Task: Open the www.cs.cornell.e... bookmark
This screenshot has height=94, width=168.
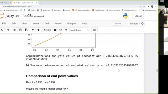Action: click(83, 10)
